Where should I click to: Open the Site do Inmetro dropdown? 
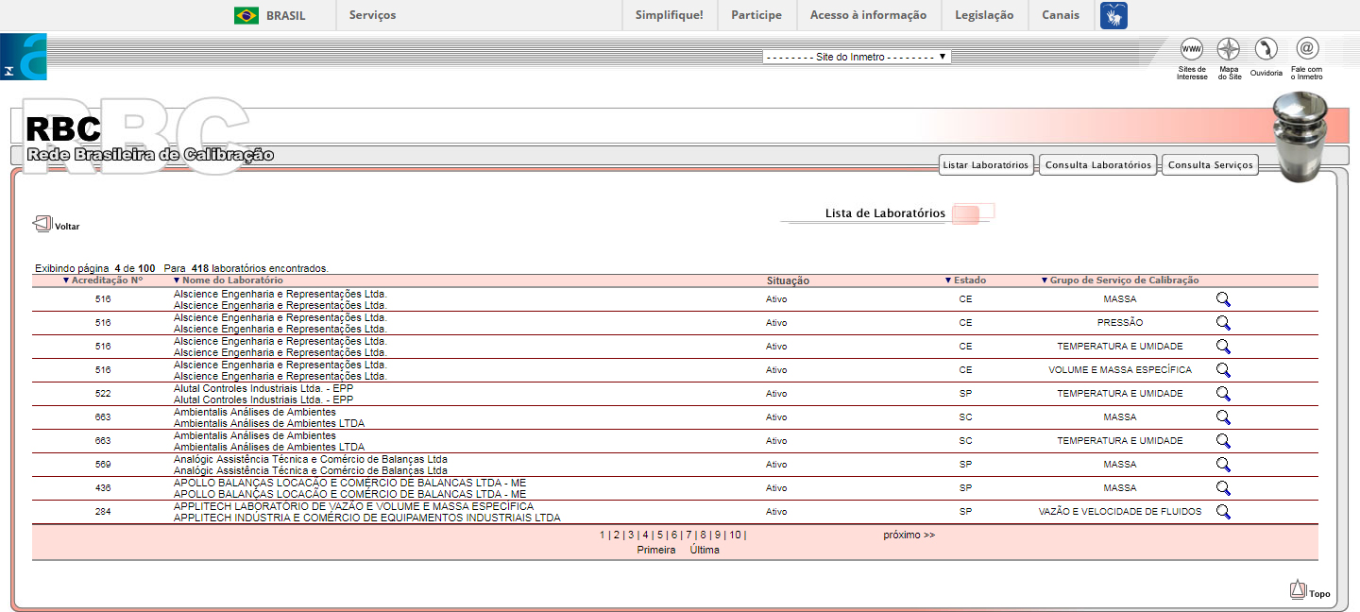856,57
